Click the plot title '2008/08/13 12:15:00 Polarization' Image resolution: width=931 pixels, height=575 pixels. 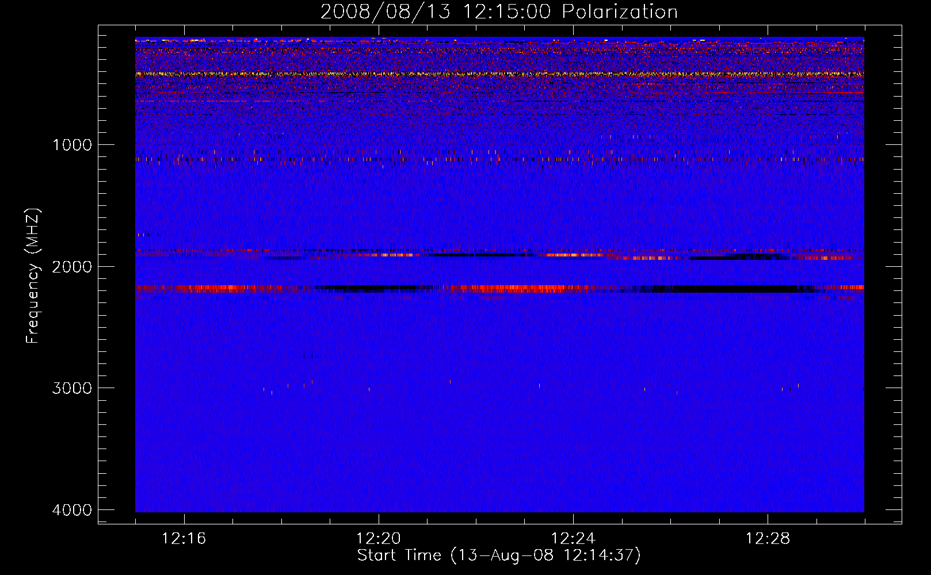tap(499, 11)
